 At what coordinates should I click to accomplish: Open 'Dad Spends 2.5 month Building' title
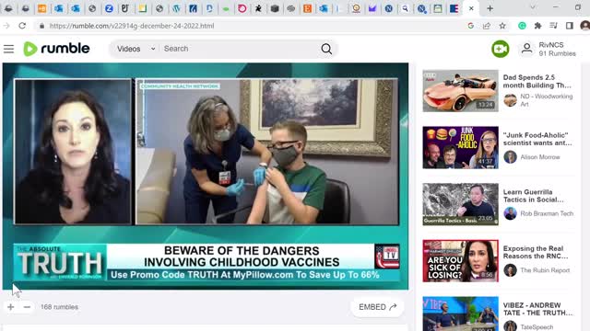coord(537,82)
